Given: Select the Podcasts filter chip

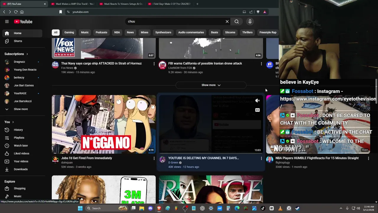Looking at the screenshot, I should (101, 33).
